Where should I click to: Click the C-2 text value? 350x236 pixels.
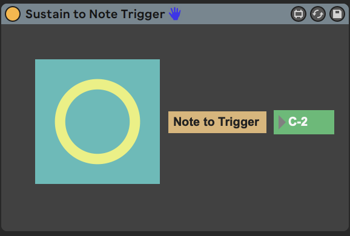[x=298, y=122]
